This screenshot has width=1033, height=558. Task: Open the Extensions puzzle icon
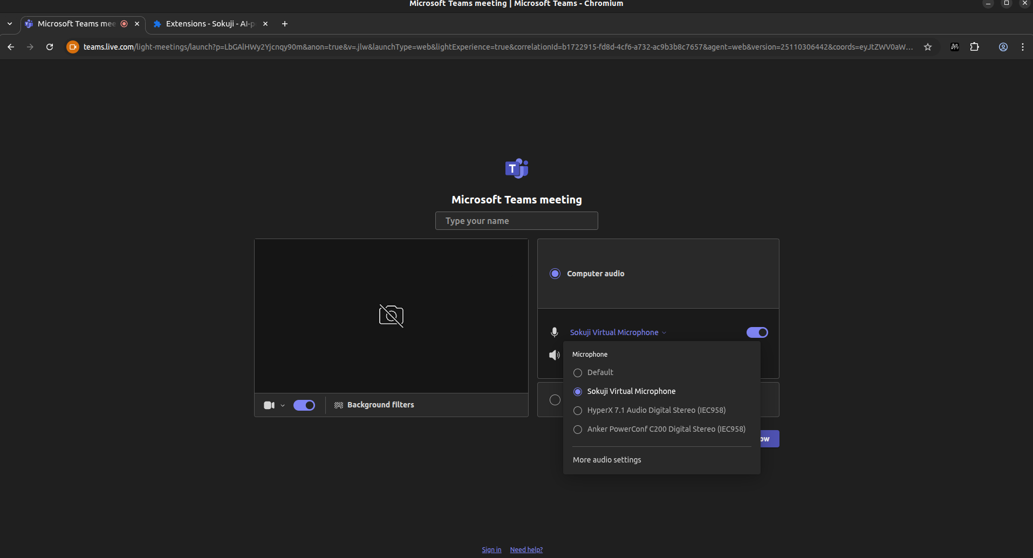click(x=975, y=47)
